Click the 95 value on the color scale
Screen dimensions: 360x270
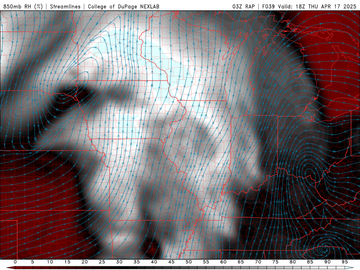click(345, 262)
